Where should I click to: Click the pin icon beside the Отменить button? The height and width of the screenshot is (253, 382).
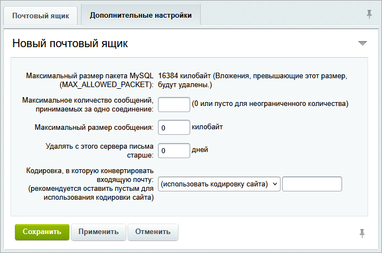pyautogui.click(x=363, y=232)
